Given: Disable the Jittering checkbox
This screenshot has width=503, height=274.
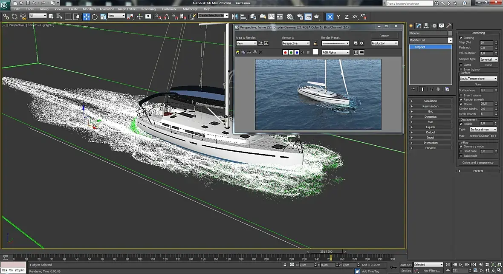Looking at the screenshot, I should 461,38.
